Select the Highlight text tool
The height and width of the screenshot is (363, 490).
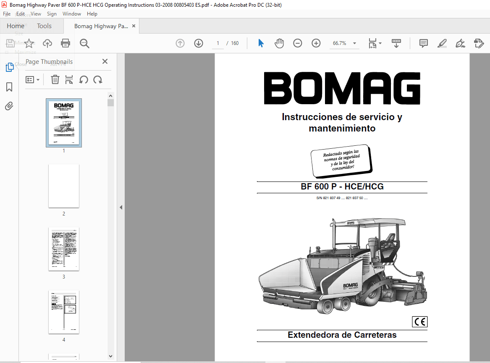[x=442, y=43]
